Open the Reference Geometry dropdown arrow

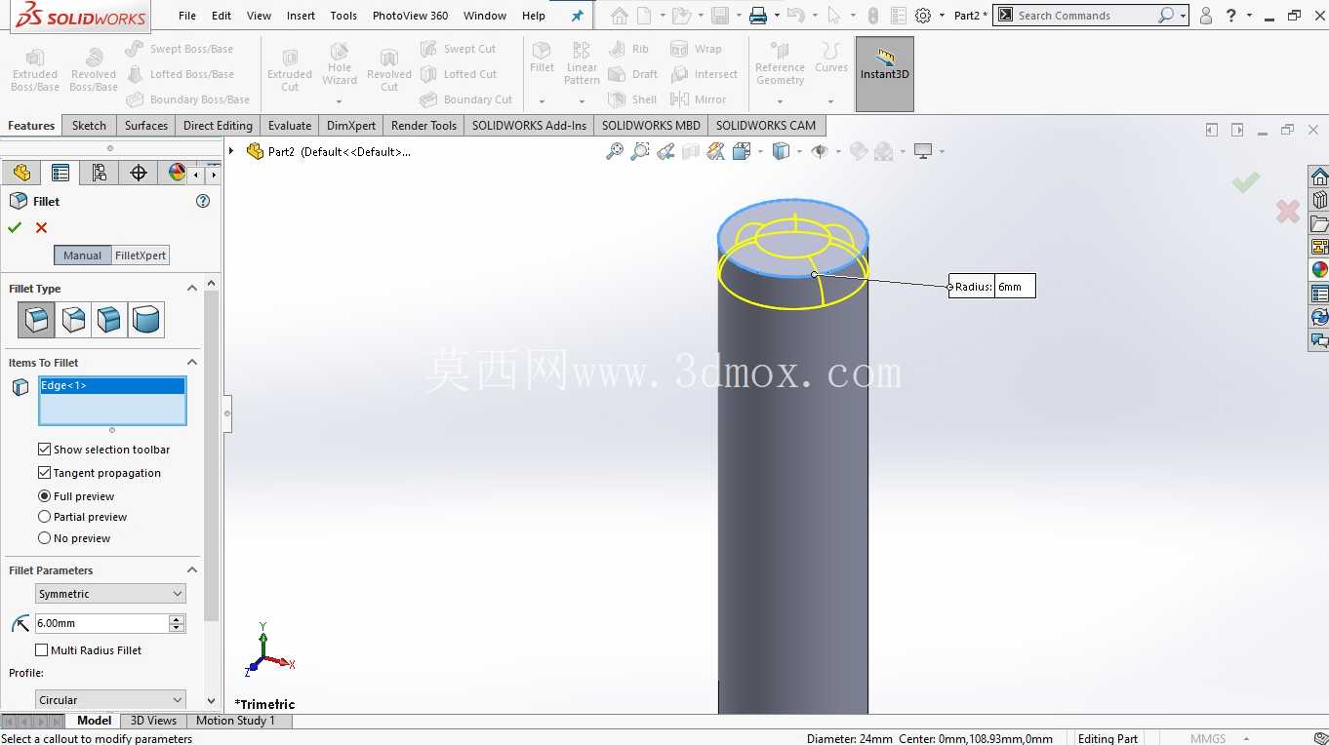(x=780, y=101)
